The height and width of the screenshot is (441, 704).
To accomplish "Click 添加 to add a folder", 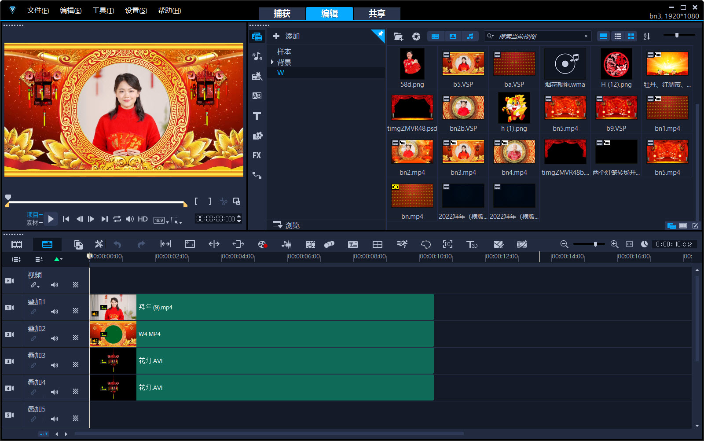I will tap(286, 36).
